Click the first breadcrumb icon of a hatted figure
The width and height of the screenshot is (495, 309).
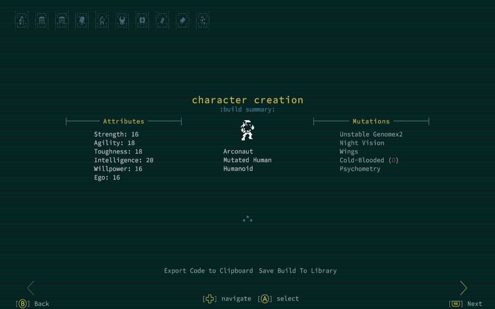click(x=22, y=20)
